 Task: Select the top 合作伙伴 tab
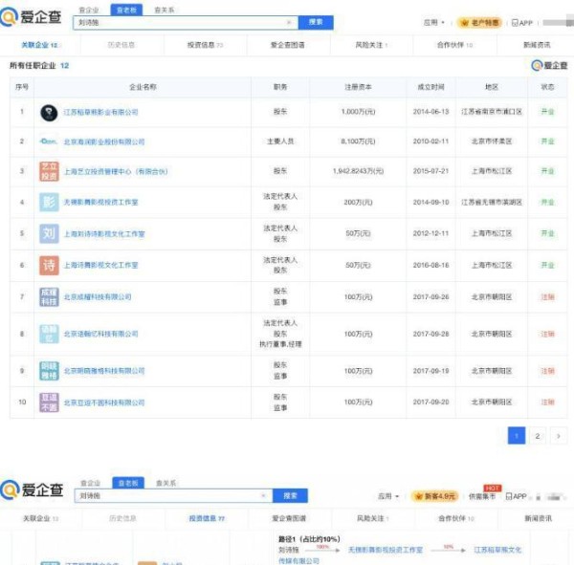coord(455,45)
